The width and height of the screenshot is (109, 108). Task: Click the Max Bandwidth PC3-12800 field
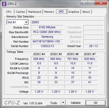pyautogui.click(x=47, y=32)
